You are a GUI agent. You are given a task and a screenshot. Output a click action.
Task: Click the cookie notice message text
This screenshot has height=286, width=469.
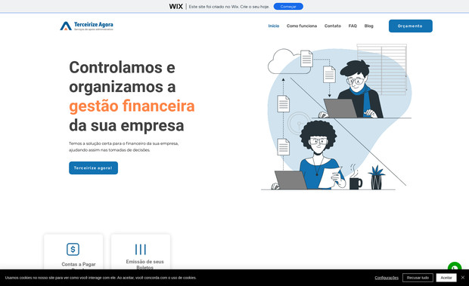pos(101,278)
